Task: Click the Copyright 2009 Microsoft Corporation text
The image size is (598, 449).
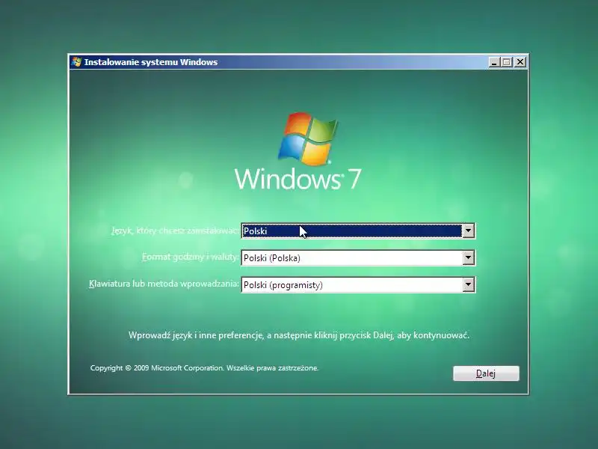Action: point(204,367)
